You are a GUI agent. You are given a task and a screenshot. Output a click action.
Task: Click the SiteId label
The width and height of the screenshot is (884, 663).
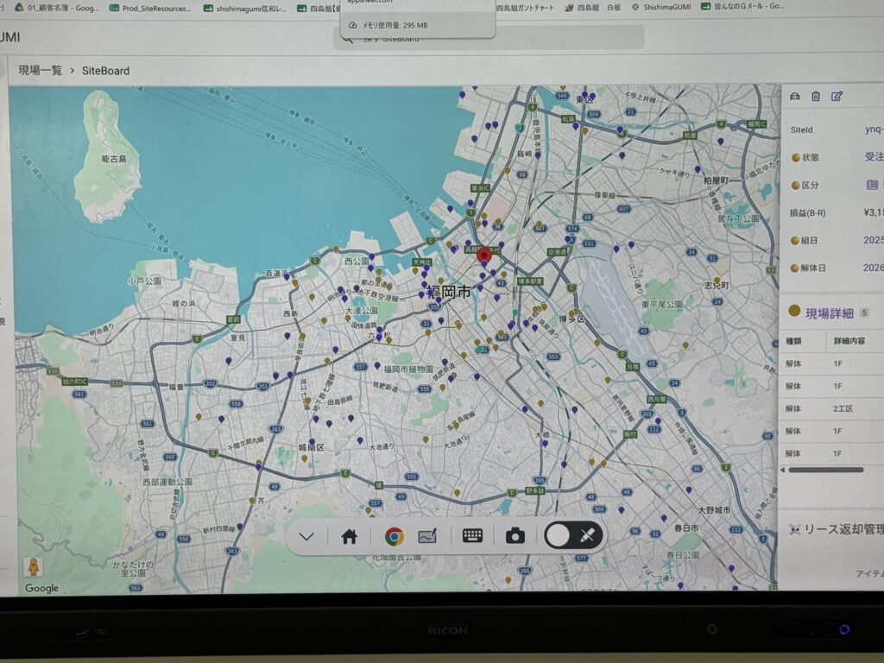click(801, 129)
